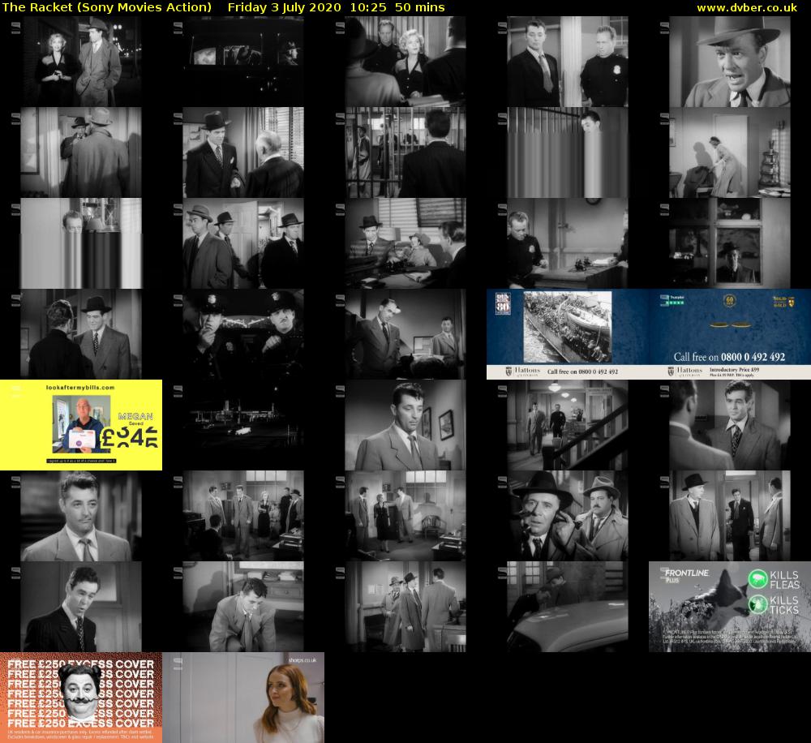Select the frame of man in pinstripe suit
Viewport: 811px width, 743px height.
pos(81,607)
